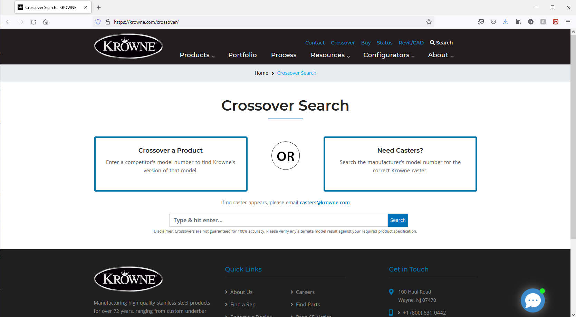This screenshot has width=576, height=317.
Task: Expand the Resources menu
Action: [330, 55]
